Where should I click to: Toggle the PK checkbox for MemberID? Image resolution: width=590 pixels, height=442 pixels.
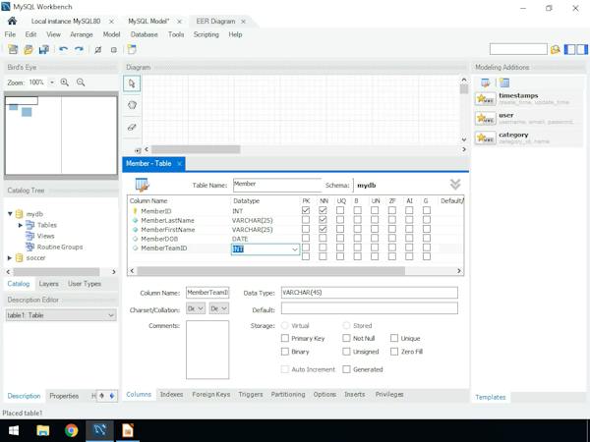pyautogui.click(x=306, y=210)
